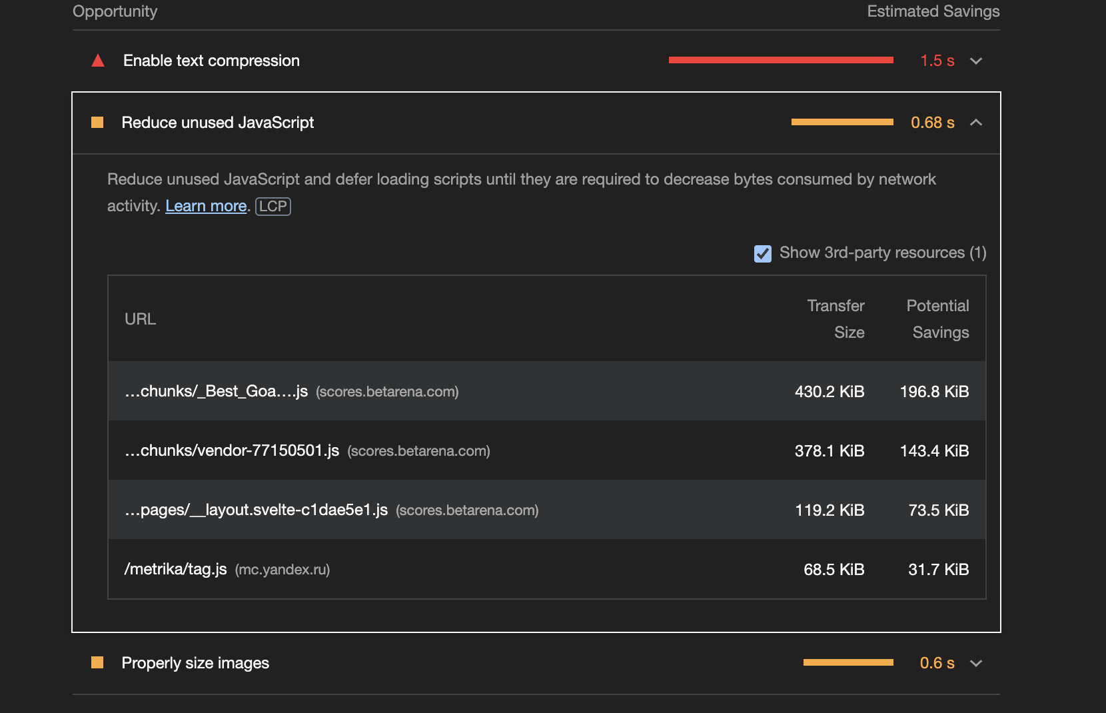The image size is (1106, 713).
Task: Click the LCP metric badge
Action: (273, 206)
